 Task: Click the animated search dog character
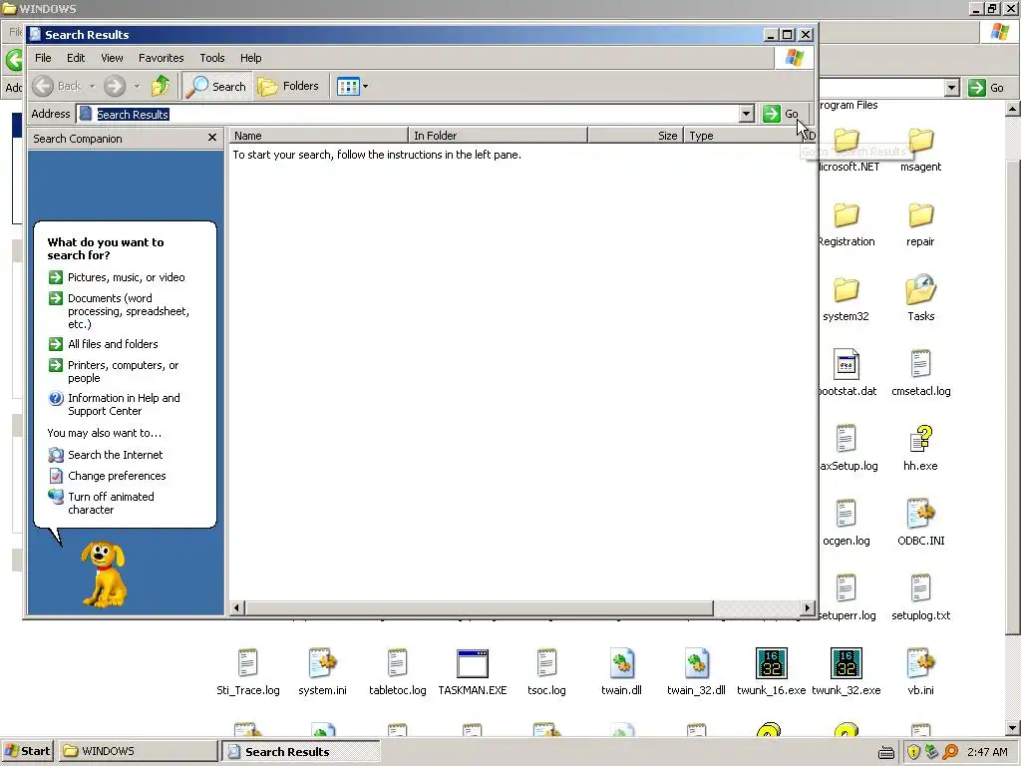(103, 574)
